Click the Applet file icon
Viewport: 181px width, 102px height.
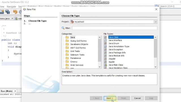105,62
